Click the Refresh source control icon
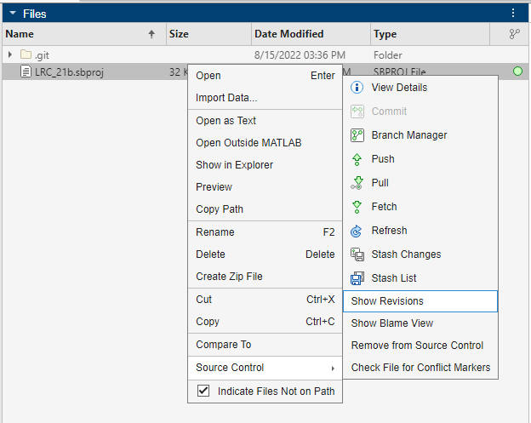Viewport: 531px width, 423px height. coord(357,231)
